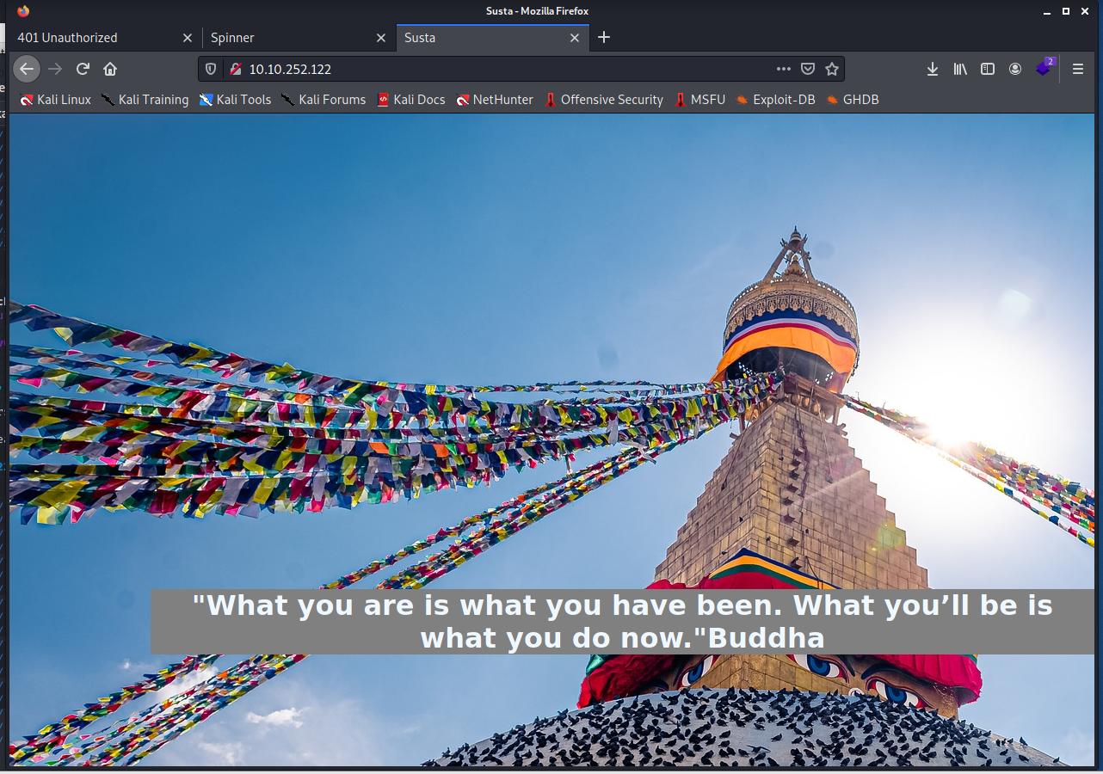Click the purple extension icon with badge
The width and height of the screenshot is (1103, 774).
click(1044, 68)
